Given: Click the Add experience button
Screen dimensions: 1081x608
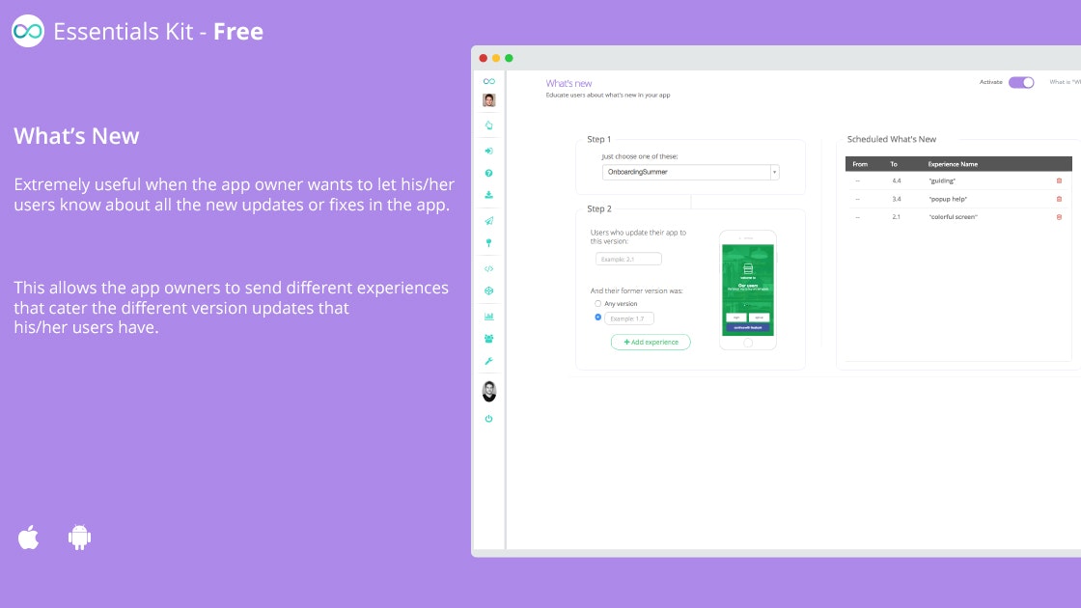Looking at the screenshot, I should click(651, 342).
